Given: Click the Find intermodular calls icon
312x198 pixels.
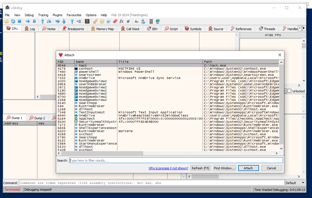Looking at the screenshot, I should pyautogui.click(x=143, y=21).
